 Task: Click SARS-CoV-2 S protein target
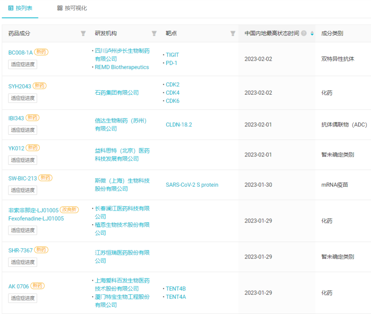tap(192, 185)
